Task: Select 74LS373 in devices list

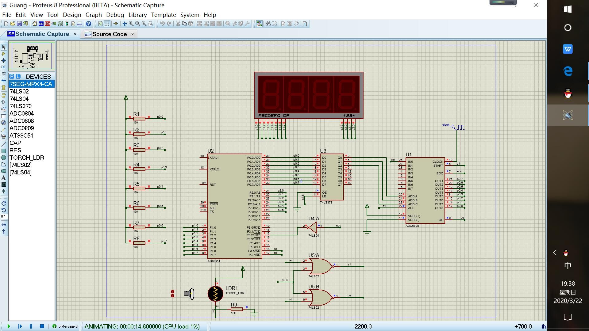Action: 32,106
